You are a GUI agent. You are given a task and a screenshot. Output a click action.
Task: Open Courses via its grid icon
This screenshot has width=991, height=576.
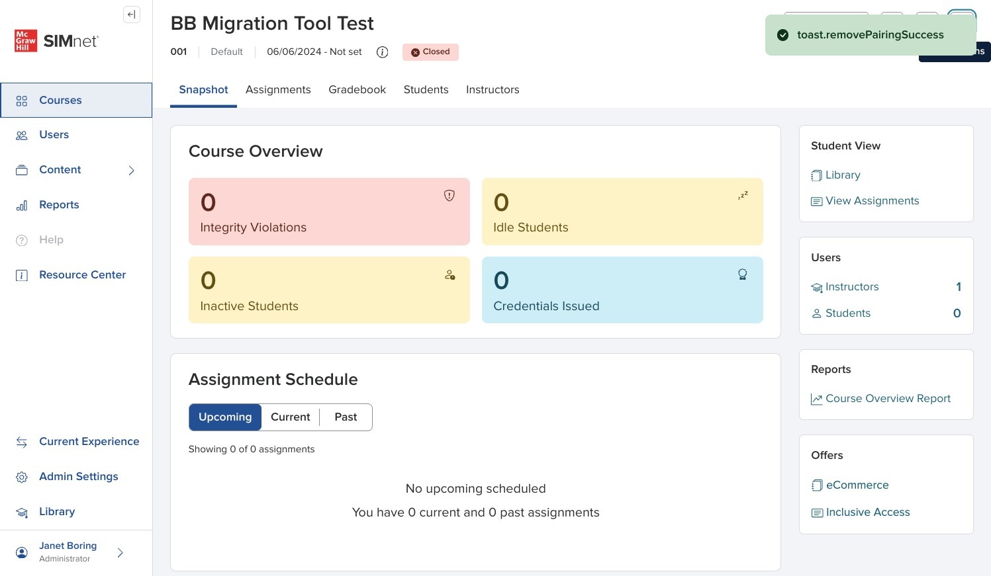pos(22,101)
